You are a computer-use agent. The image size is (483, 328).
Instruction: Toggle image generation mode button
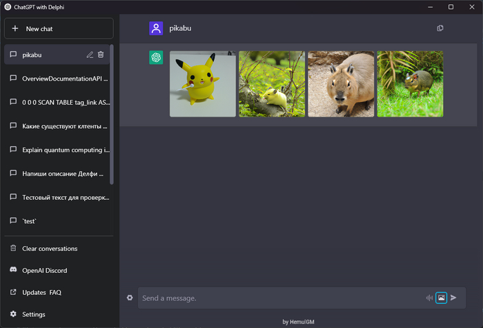click(442, 298)
